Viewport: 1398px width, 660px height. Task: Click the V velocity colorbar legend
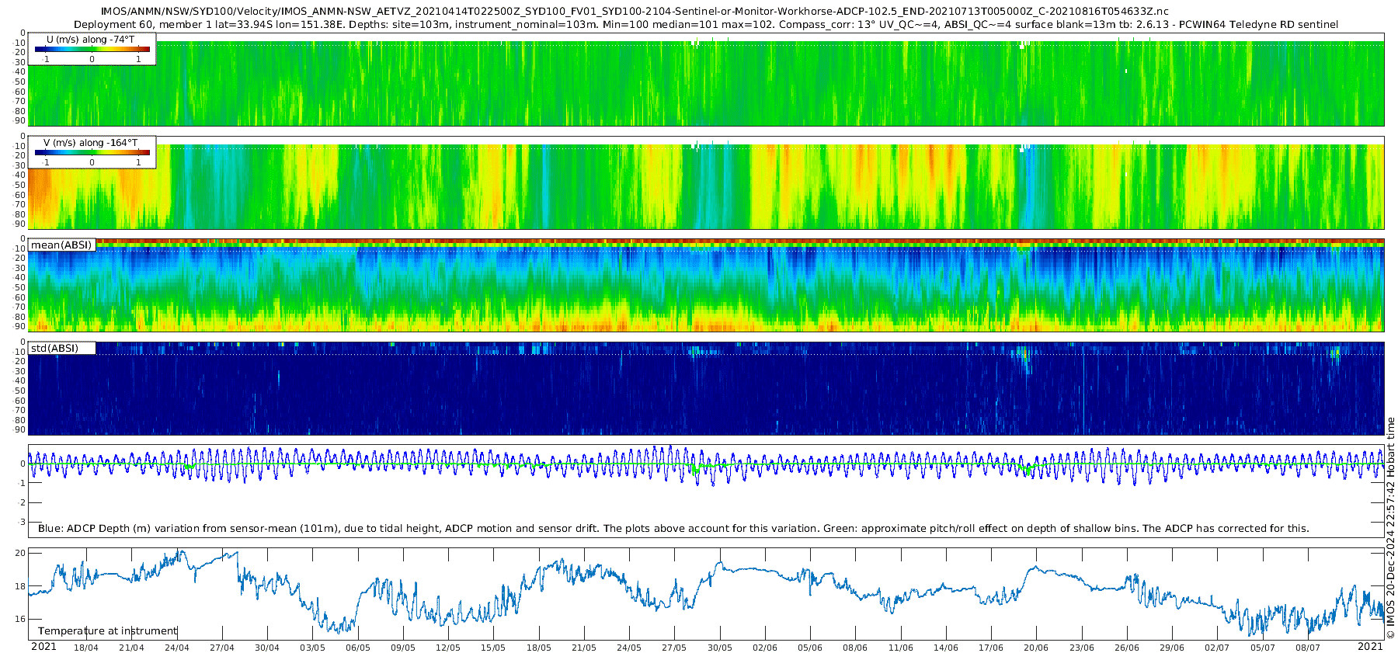tap(92, 153)
